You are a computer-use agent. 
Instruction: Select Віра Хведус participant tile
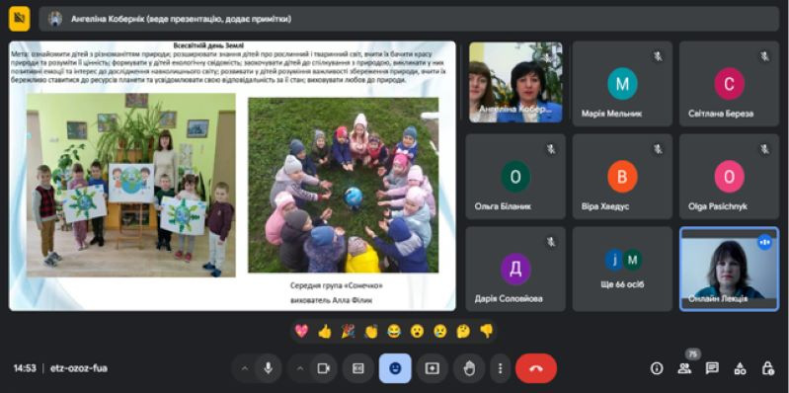[x=622, y=176]
